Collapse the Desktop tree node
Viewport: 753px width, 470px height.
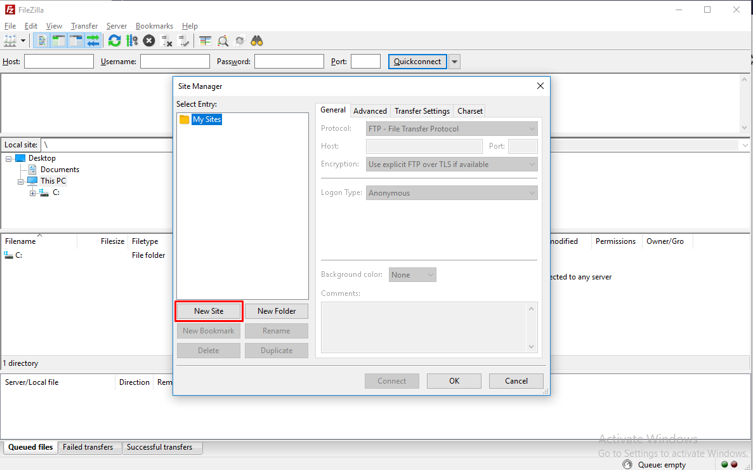click(x=9, y=159)
